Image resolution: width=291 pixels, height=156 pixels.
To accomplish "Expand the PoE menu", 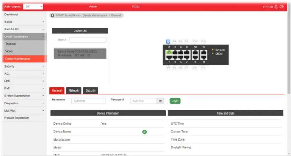I will point(24,88).
